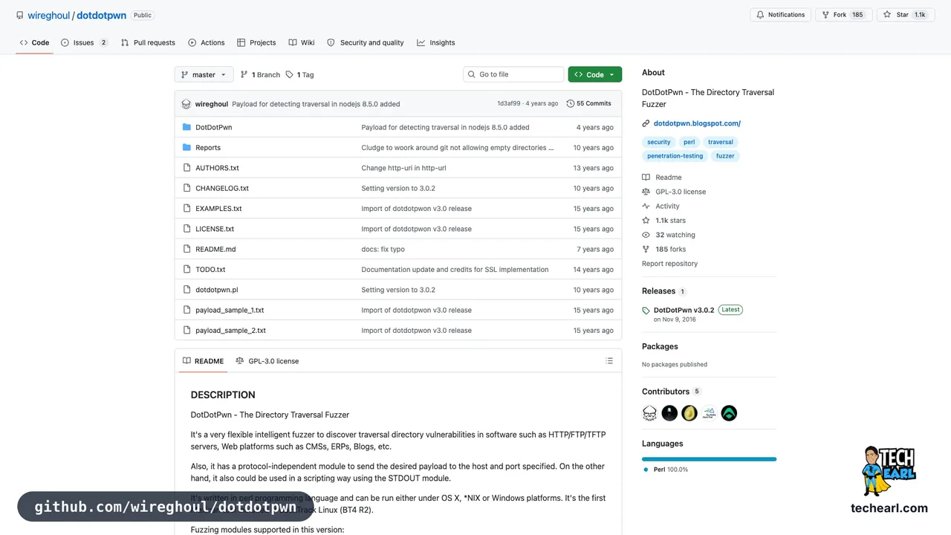Click the release tag icon next to DotDotPwn v3.0.2
This screenshot has height=535, width=951.
coord(646,311)
